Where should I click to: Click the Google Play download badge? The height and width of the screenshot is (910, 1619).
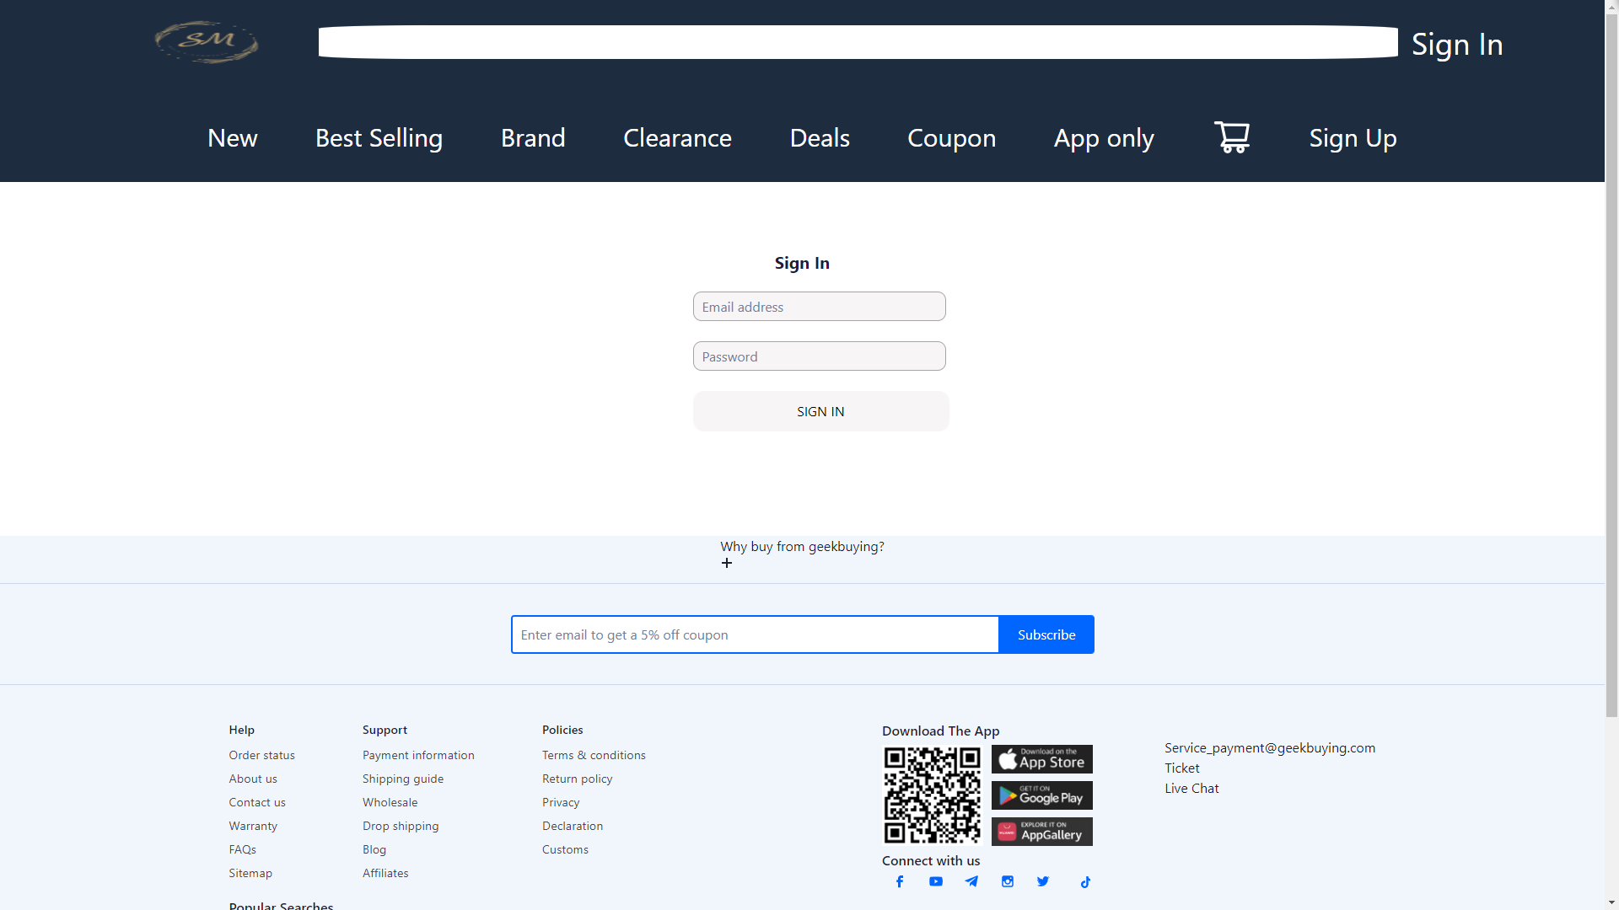pyautogui.click(x=1042, y=795)
